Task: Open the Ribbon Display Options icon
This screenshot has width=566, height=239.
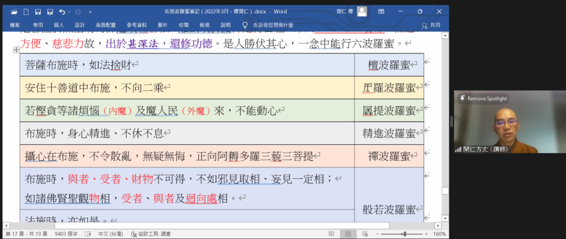Action: coord(381,11)
